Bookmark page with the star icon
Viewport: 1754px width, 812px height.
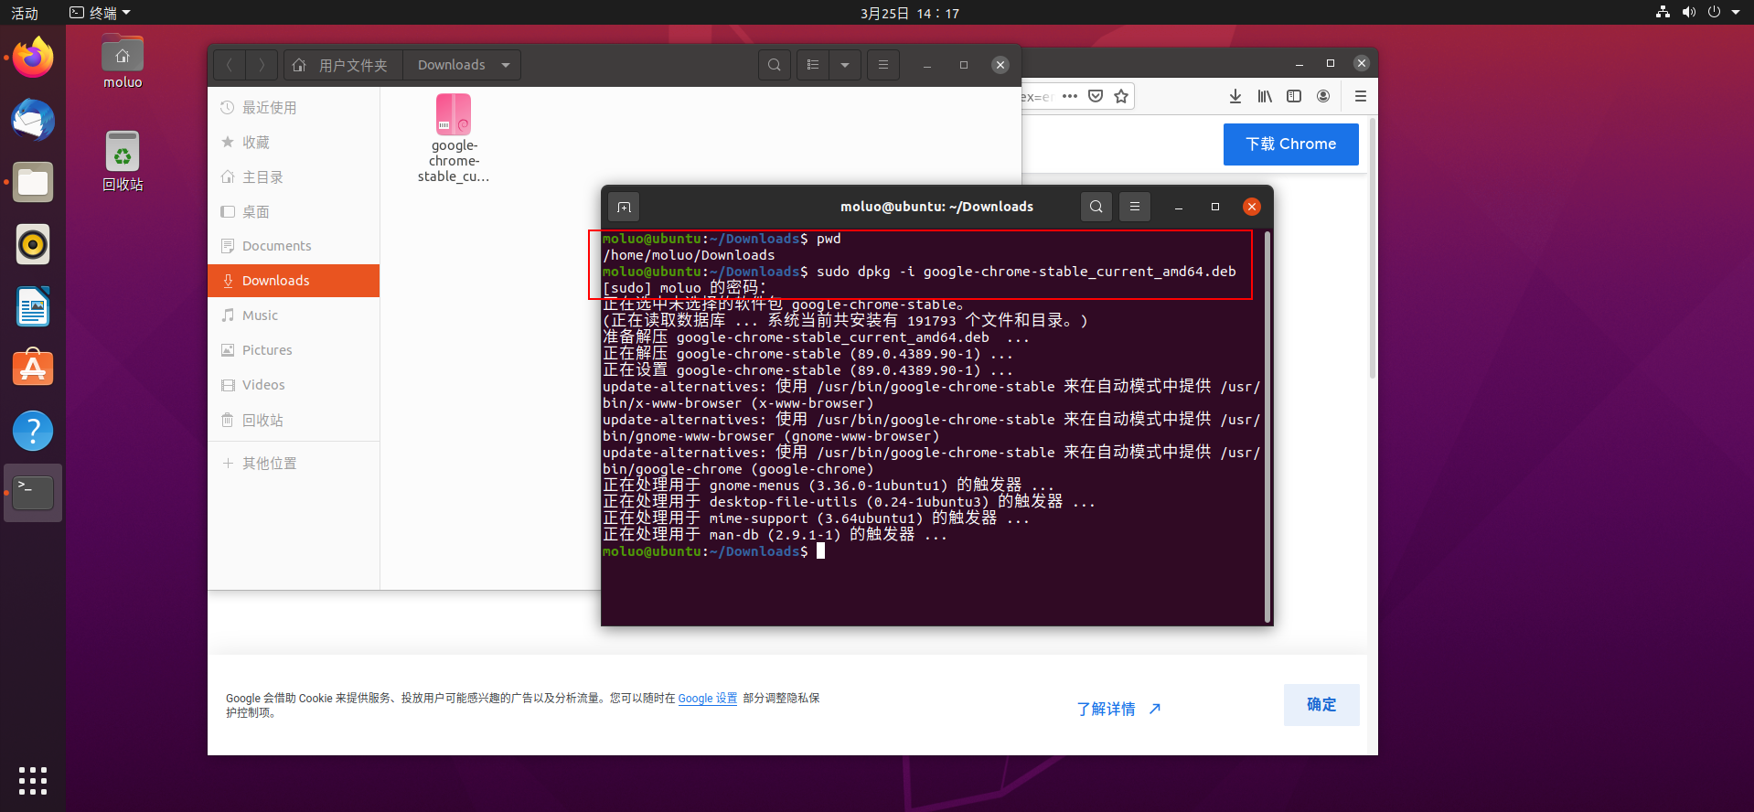click(1121, 96)
